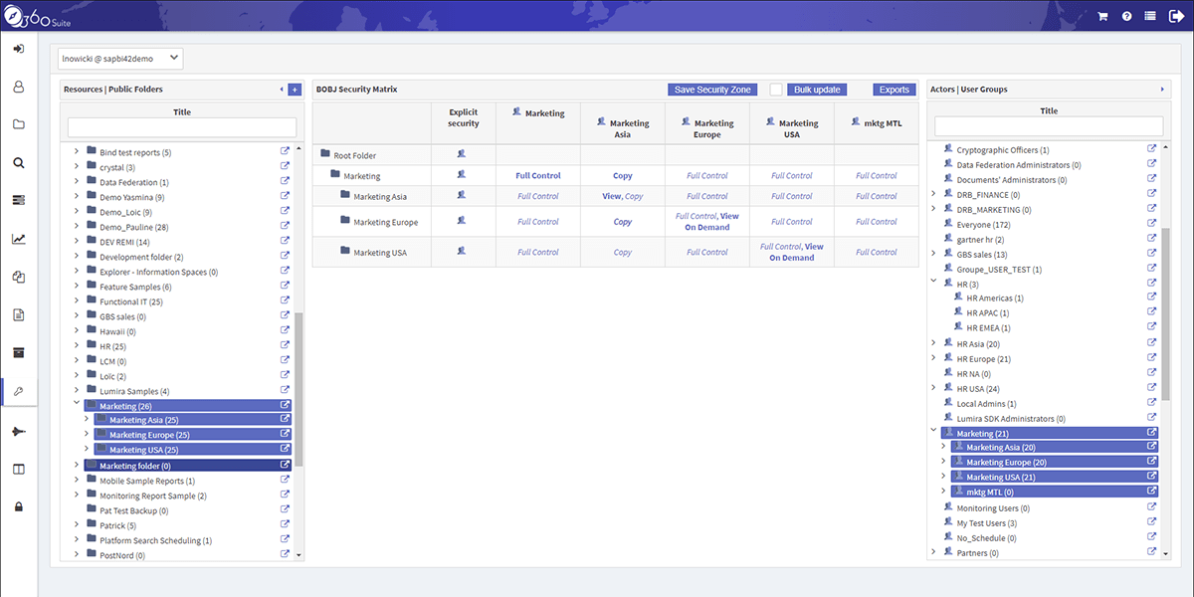Screen dimensions: 1194x597
Task: Toggle the checkbox next to Bulk update
Action: tap(775, 89)
